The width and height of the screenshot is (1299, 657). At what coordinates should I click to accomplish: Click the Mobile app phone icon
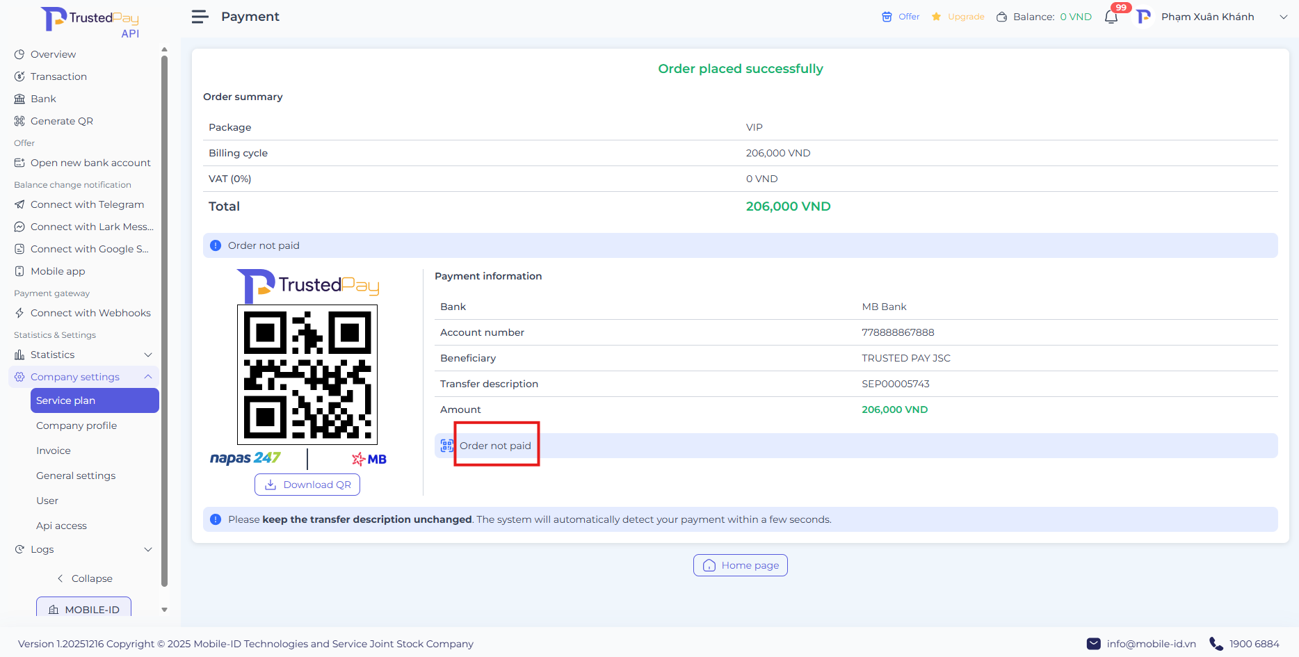[x=19, y=271]
